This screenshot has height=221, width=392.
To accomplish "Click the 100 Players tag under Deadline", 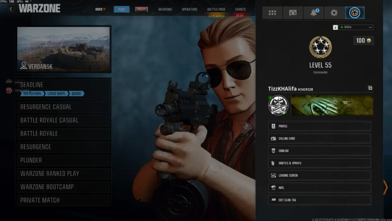I will pyautogui.click(x=32, y=94).
